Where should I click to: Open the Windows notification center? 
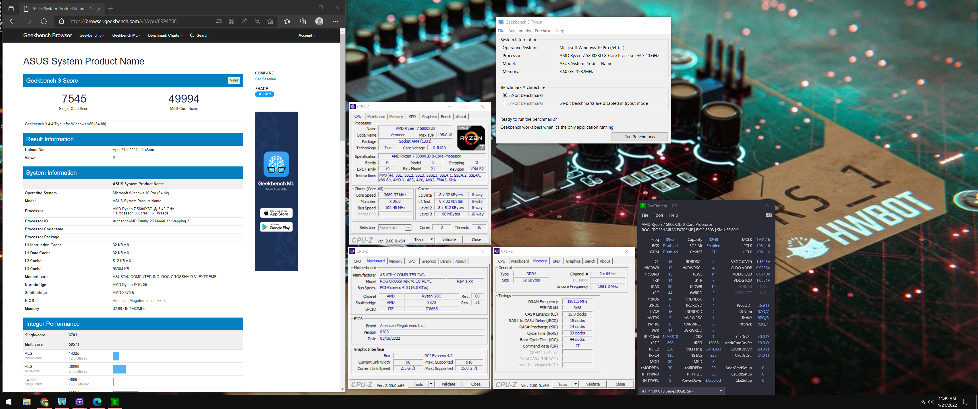(x=967, y=402)
